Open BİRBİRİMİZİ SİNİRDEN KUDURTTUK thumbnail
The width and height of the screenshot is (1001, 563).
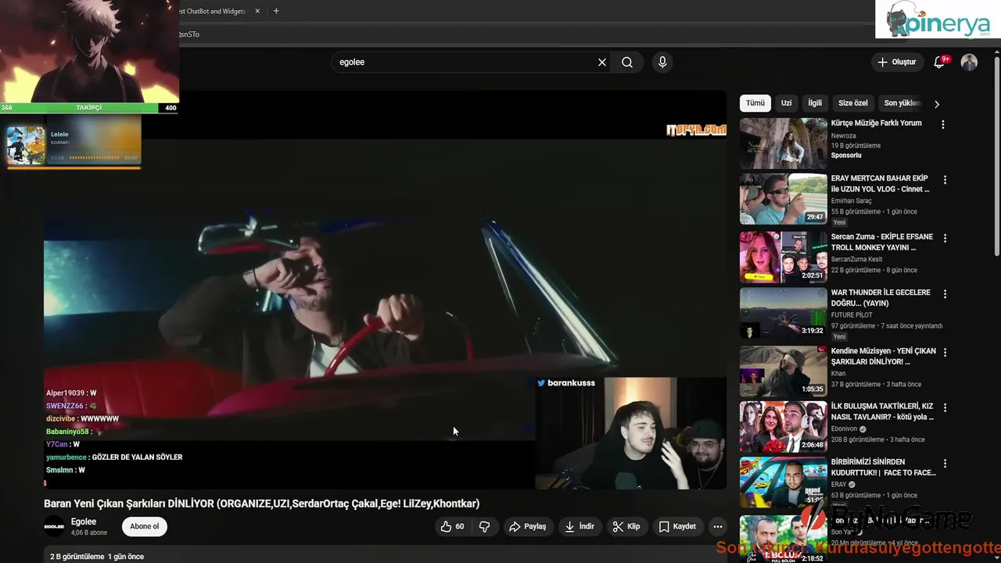click(783, 482)
